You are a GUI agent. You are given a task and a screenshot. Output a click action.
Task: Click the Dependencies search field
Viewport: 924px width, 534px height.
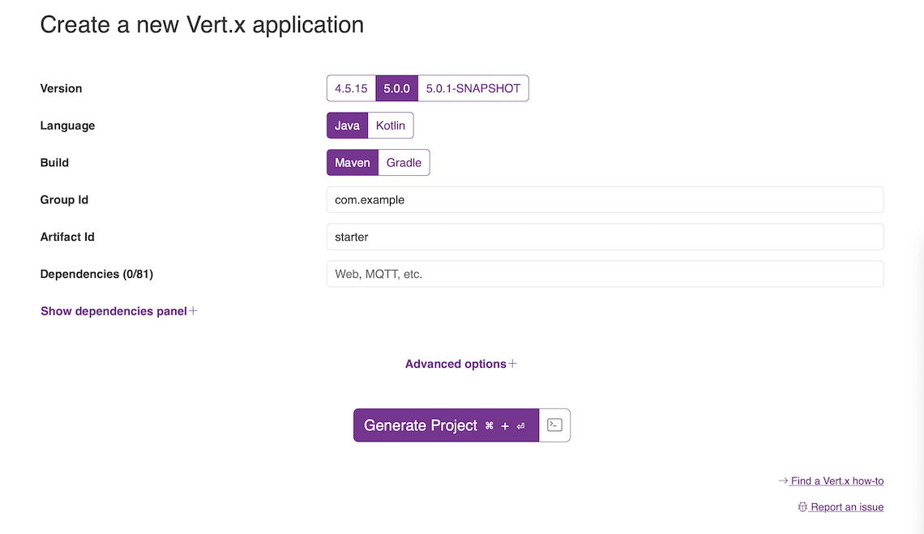(x=605, y=274)
